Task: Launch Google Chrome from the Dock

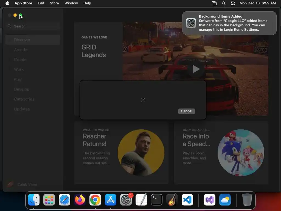Action: pos(95,200)
